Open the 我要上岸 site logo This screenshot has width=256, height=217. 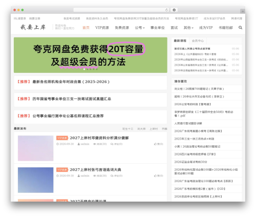(x=33, y=27)
